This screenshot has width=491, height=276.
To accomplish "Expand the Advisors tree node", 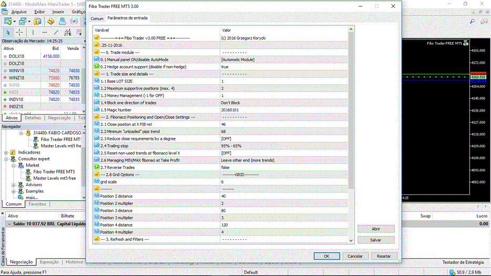I will click(x=14, y=185).
